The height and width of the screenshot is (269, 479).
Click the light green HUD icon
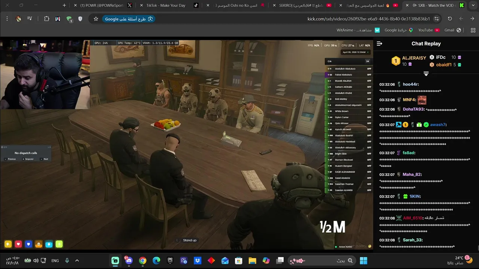tap(59, 244)
